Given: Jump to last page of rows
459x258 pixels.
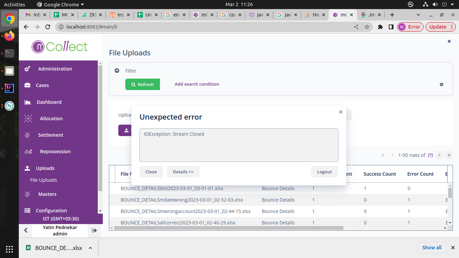Looking at the screenshot, I should click(449, 155).
